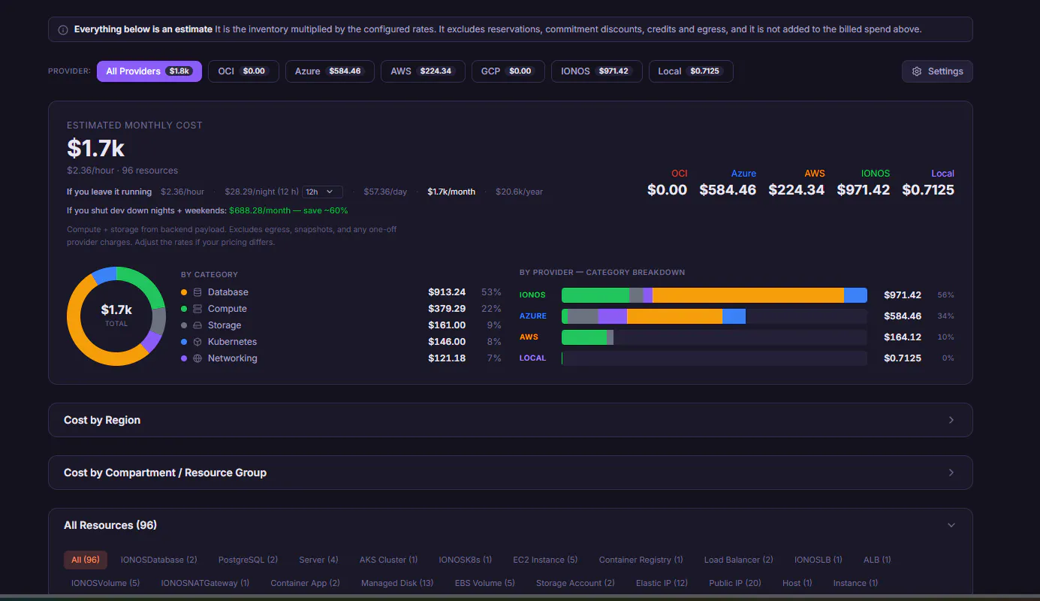Filter resources by Elastic IP (12)
The width and height of the screenshot is (1040, 601).
coord(662,583)
